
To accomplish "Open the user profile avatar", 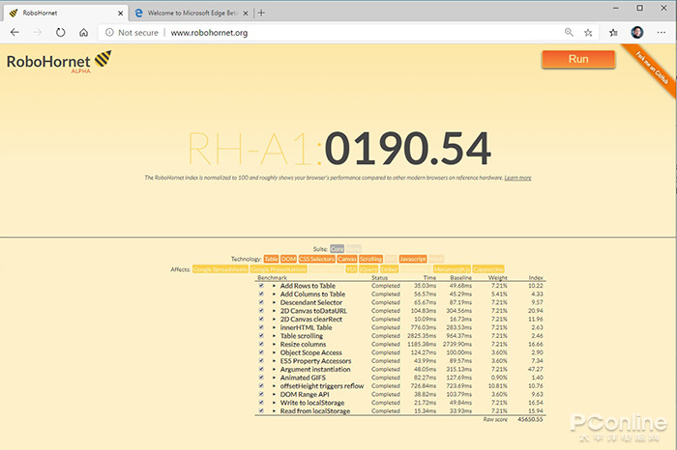I will (x=636, y=32).
